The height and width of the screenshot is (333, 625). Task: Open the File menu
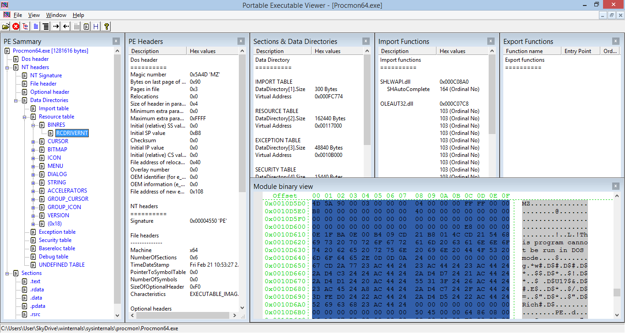[x=18, y=15]
